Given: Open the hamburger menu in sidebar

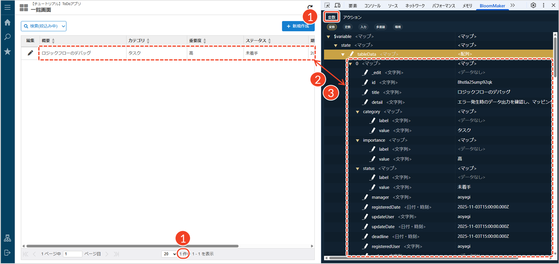Looking at the screenshot, I should (x=7, y=7).
